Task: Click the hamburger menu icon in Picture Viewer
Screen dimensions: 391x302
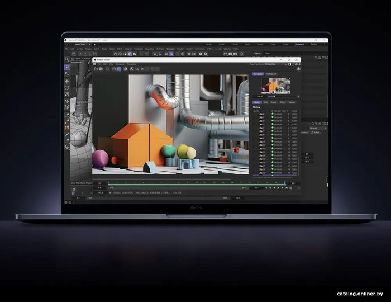Action: click(x=94, y=64)
